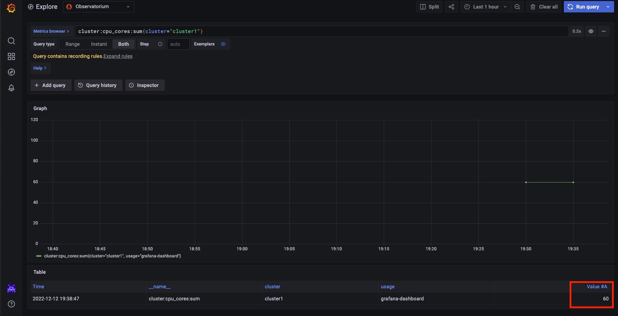Image resolution: width=618 pixels, height=316 pixels.
Task: Sort table by the Time column header
Action: pyautogui.click(x=38, y=287)
